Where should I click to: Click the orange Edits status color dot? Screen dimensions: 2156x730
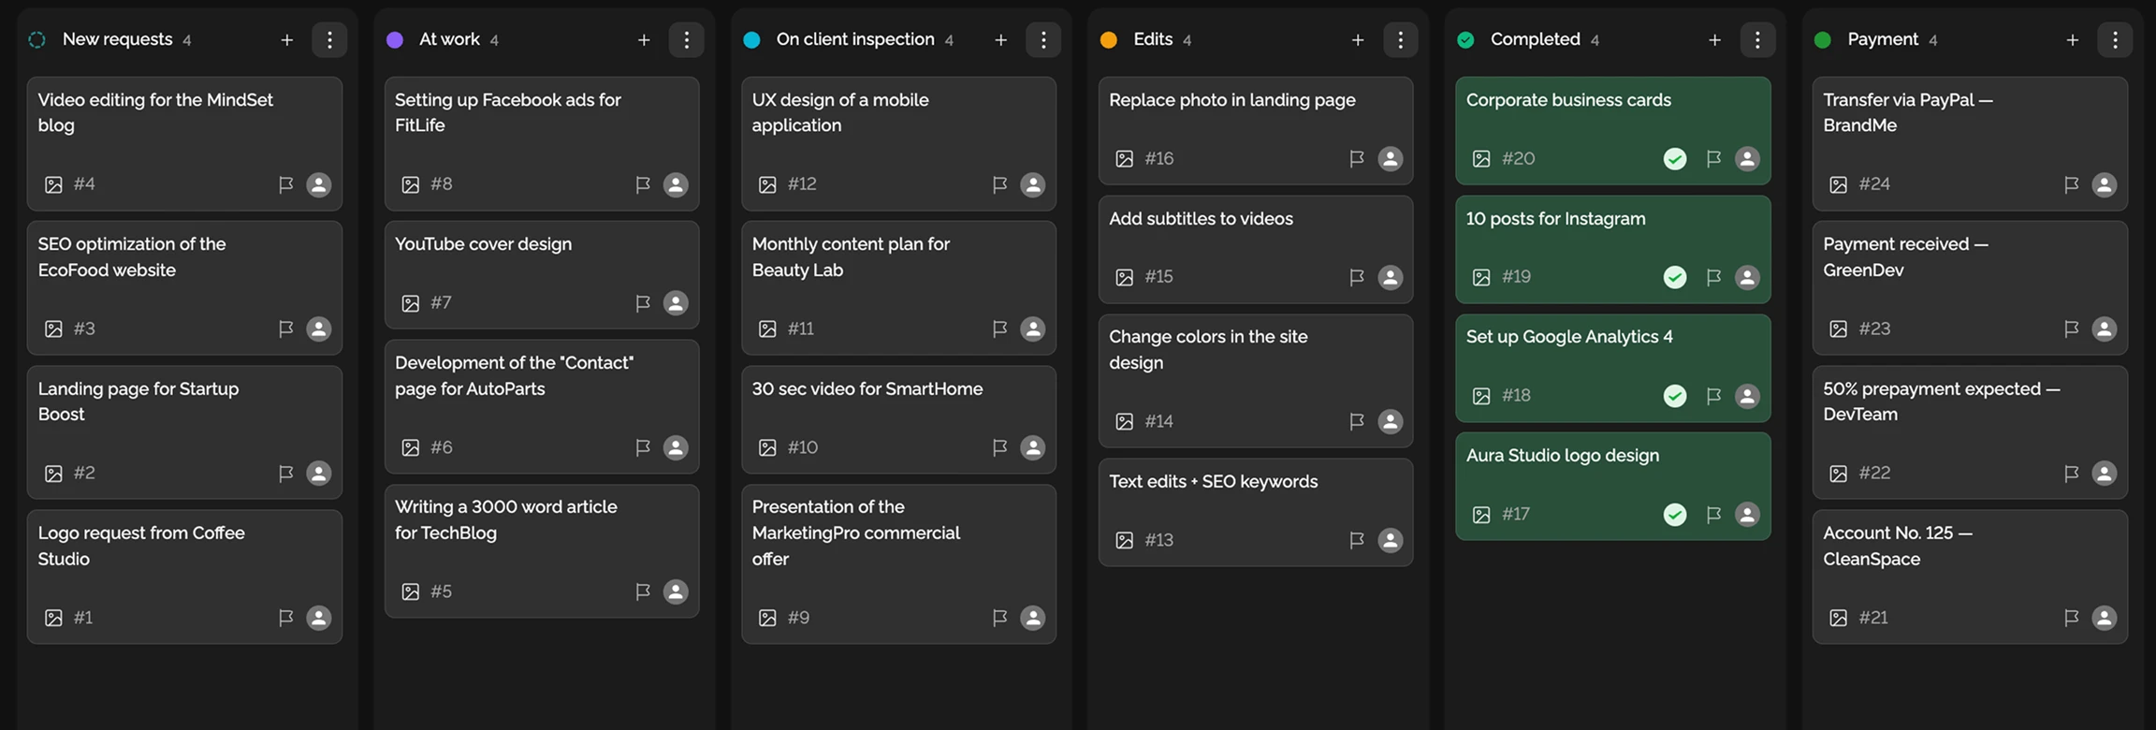click(1109, 40)
